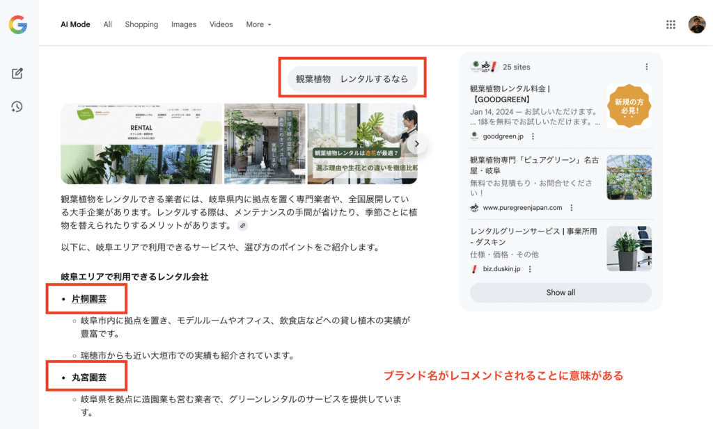This screenshot has width=713, height=429.
Task: Click the Google logo to return home
Action: (17, 26)
